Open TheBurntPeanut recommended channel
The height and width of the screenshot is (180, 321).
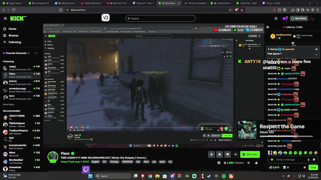tap(21, 132)
